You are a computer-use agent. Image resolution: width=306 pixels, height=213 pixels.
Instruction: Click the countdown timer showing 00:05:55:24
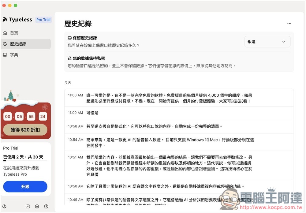[x=25, y=117]
